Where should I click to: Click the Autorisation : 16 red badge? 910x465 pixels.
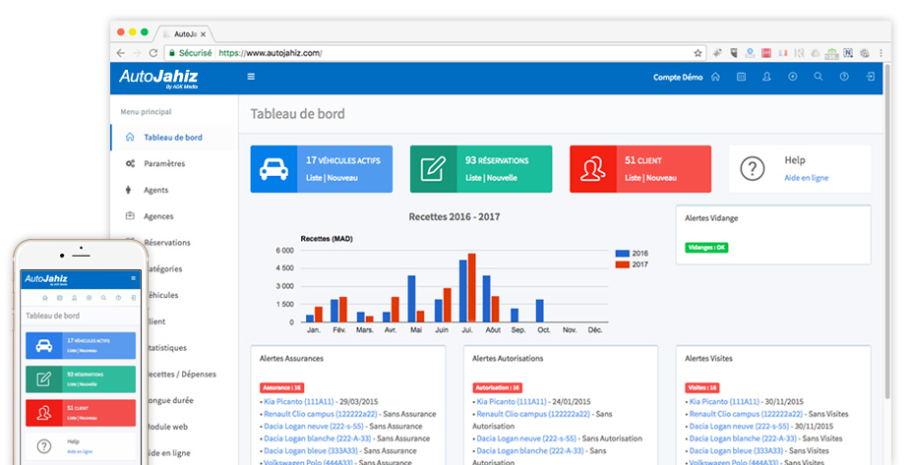[x=498, y=388]
